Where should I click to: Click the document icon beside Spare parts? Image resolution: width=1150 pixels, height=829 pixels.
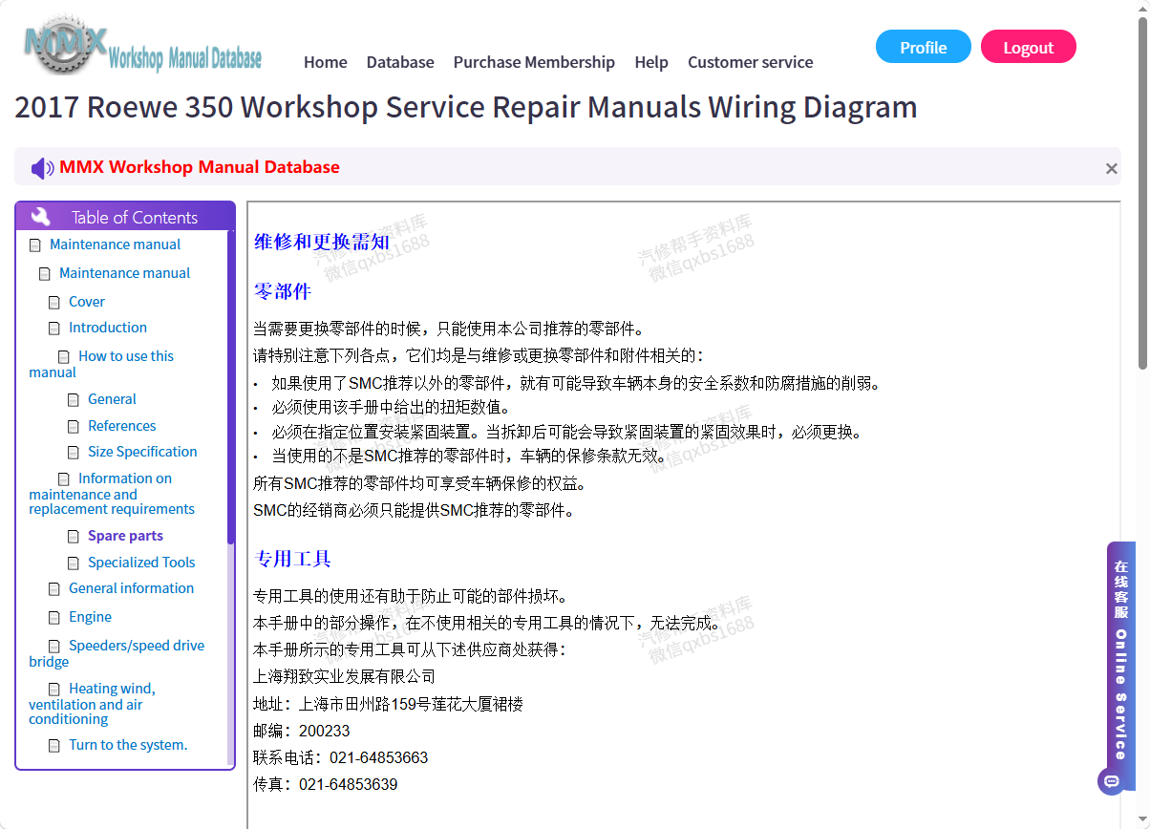pyautogui.click(x=74, y=537)
